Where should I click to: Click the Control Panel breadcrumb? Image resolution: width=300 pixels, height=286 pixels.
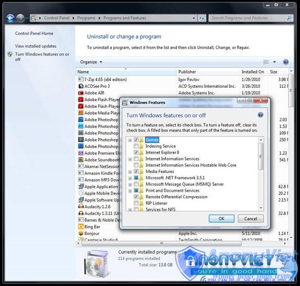pos(57,18)
